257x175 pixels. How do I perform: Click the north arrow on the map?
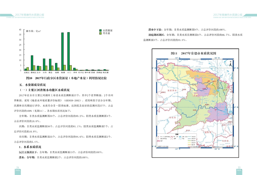click(x=231, y=64)
